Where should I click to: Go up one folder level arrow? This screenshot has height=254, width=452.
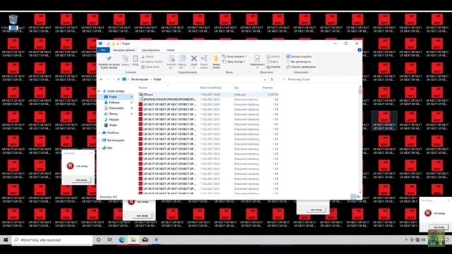(x=119, y=79)
